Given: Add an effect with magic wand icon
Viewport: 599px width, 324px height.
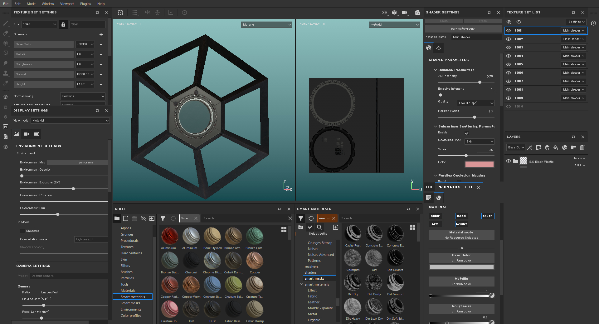Looking at the screenshot, I should pos(530,147).
